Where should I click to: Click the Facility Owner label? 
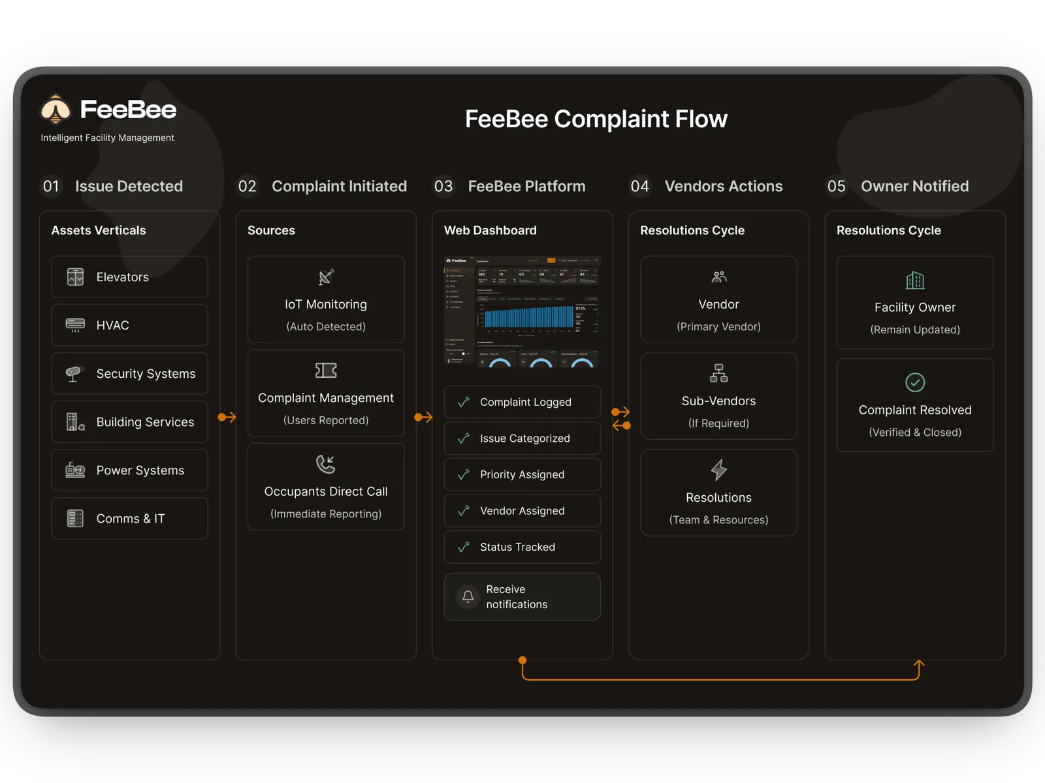[x=915, y=307]
